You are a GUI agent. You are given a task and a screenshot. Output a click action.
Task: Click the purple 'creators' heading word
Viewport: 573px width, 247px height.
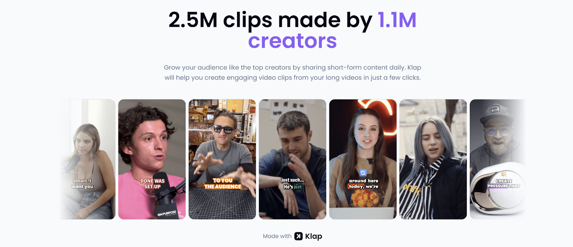coord(293,41)
